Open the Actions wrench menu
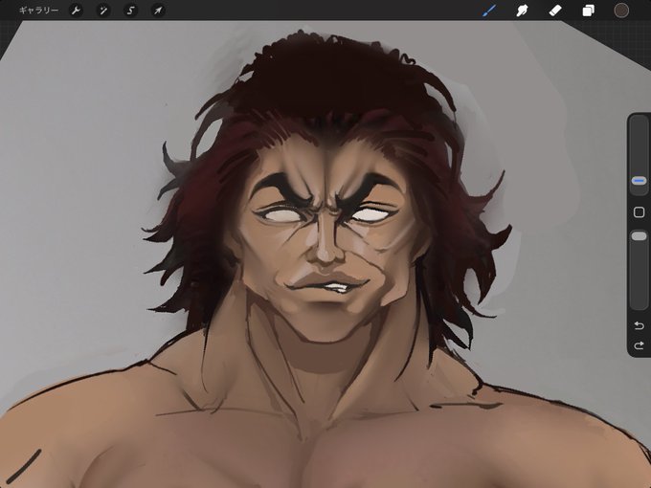 [76, 11]
